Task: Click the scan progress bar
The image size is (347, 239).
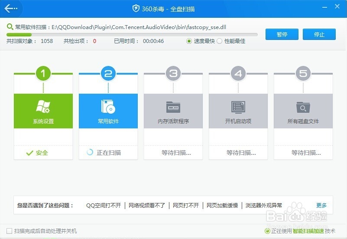Action: (x=132, y=35)
